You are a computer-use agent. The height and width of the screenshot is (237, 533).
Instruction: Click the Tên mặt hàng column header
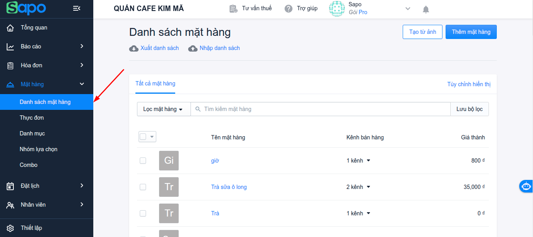pyautogui.click(x=228, y=137)
